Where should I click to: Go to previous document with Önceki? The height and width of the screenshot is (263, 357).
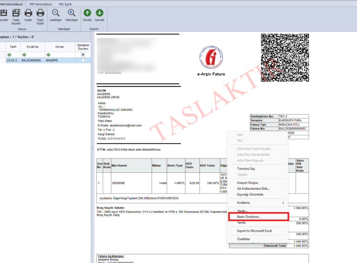[x=87, y=13]
